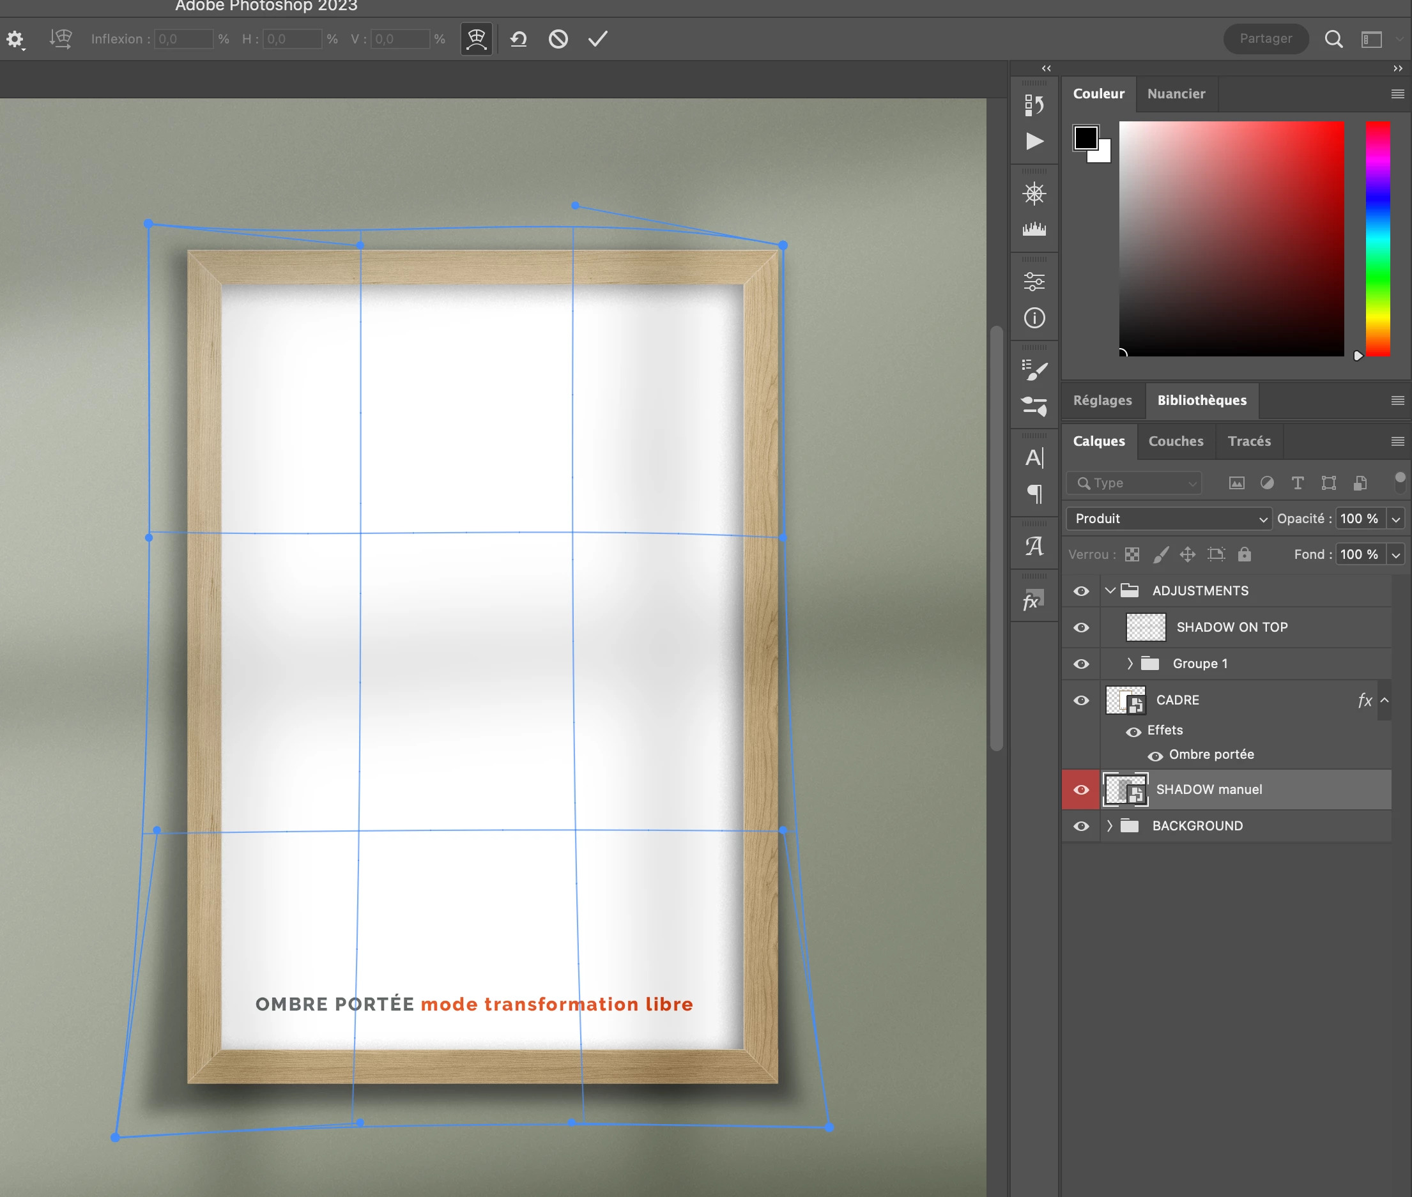Click the foreground color black swatch
1412x1197 pixels.
pyautogui.click(x=1085, y=138)
